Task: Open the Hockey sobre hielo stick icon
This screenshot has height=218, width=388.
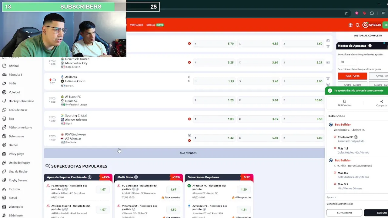Action: 4,101
